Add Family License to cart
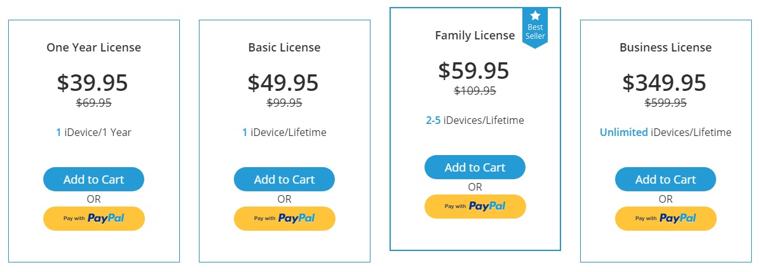This screenshot has width=760, height=272. pos(475,167)
